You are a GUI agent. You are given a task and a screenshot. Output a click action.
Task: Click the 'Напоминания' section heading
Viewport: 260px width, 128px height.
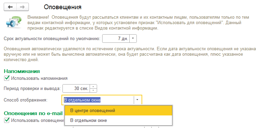(22, 71)
